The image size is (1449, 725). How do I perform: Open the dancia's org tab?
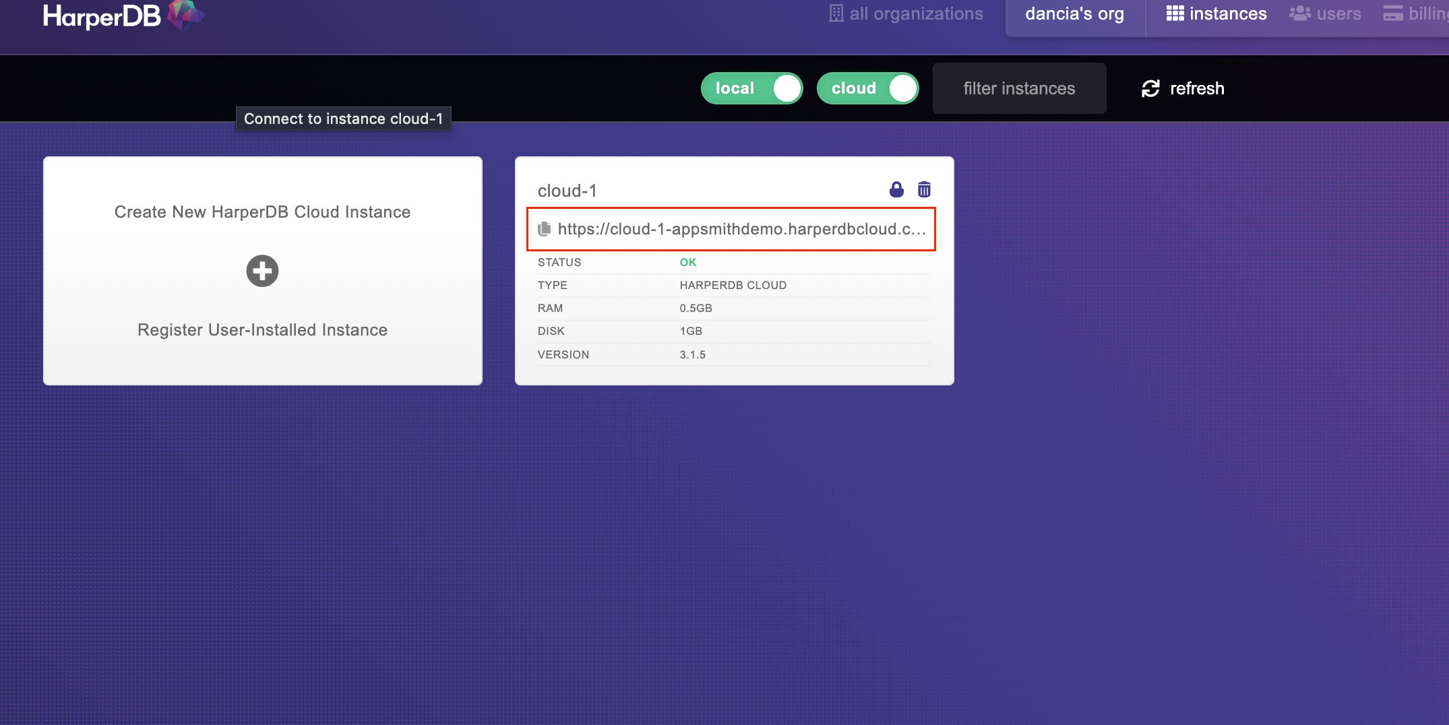pos(1074,14)
